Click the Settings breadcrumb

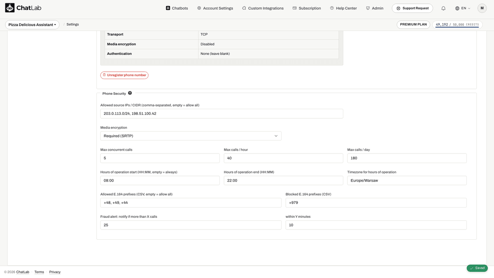pos(72,25)
